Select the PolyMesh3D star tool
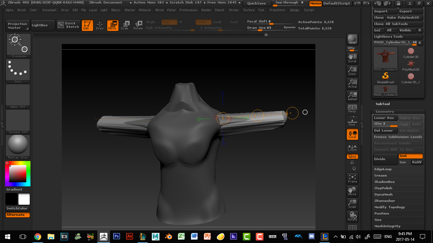The height and width of the screenshot is (243, 433). tap(411, 65)
